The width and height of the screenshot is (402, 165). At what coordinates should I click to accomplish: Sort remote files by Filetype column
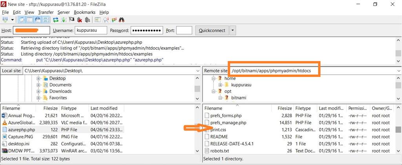305,108
